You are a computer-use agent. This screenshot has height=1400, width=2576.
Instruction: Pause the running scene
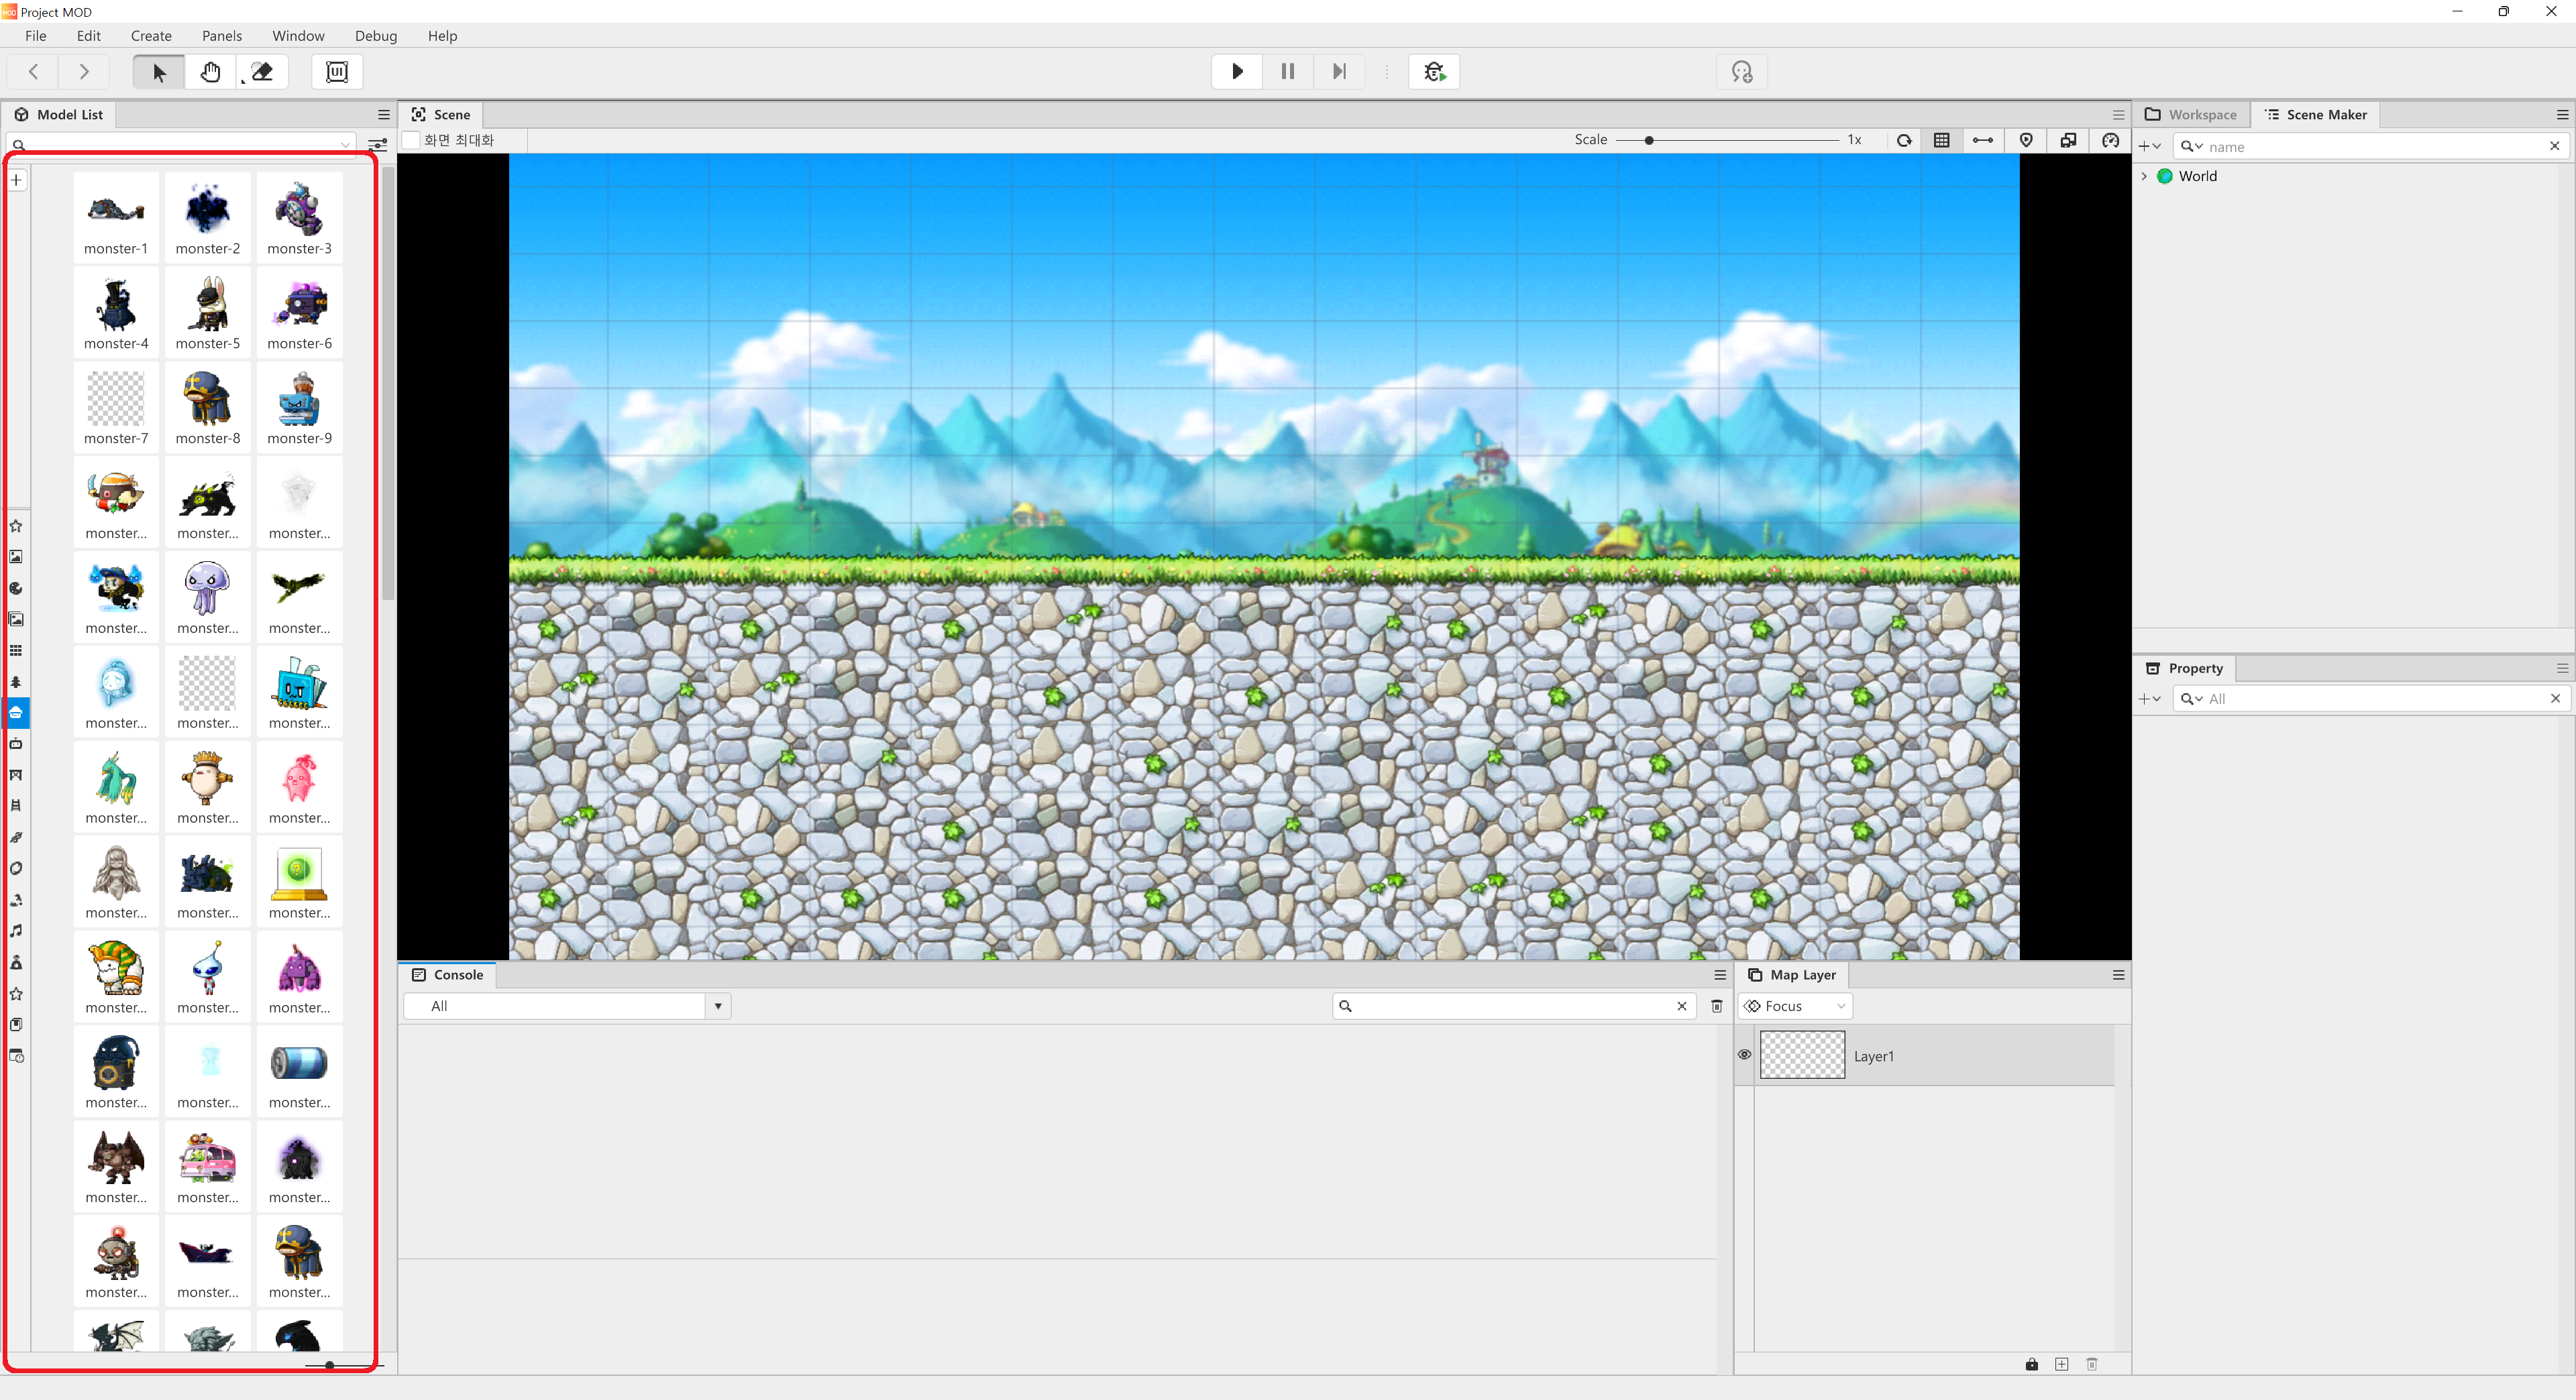[x=1288, y=72]
